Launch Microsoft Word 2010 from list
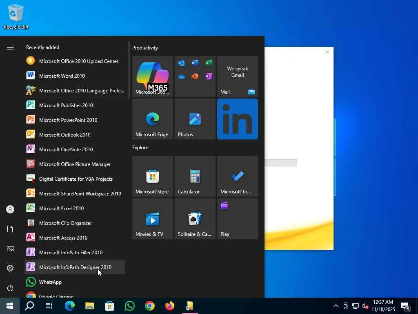Image resolution: width=418 pixels, height=314 pixels. click(75, 76)
